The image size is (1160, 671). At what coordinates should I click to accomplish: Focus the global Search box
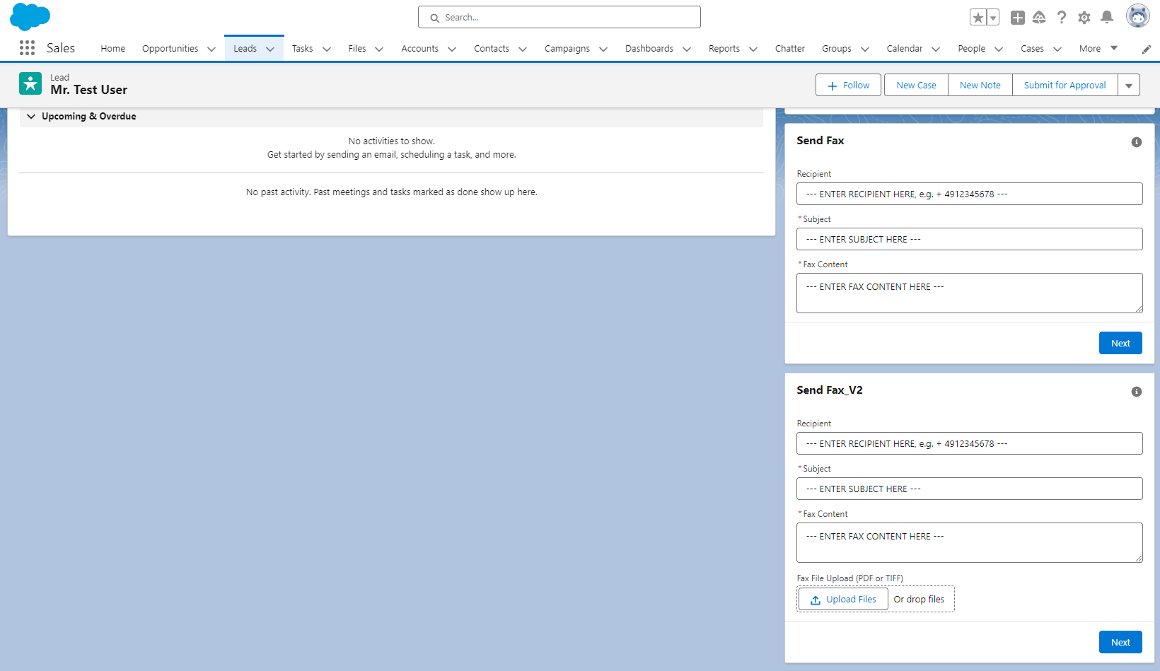(559, 18)
